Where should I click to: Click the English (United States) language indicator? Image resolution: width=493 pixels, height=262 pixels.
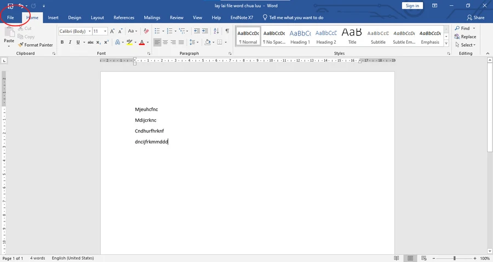pos(73,258)
